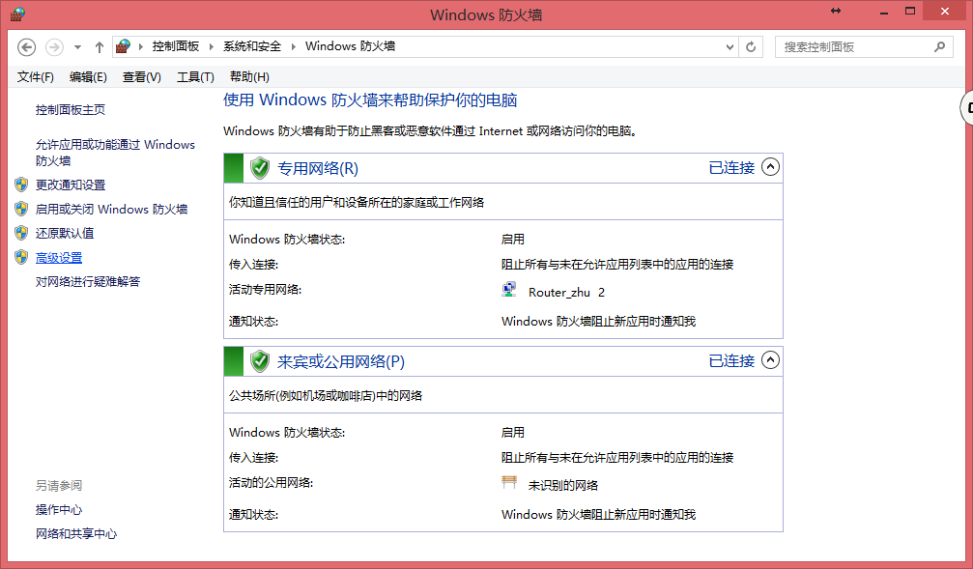
Task: Click the 未识别的网络 text
Action: pos(562,485)
